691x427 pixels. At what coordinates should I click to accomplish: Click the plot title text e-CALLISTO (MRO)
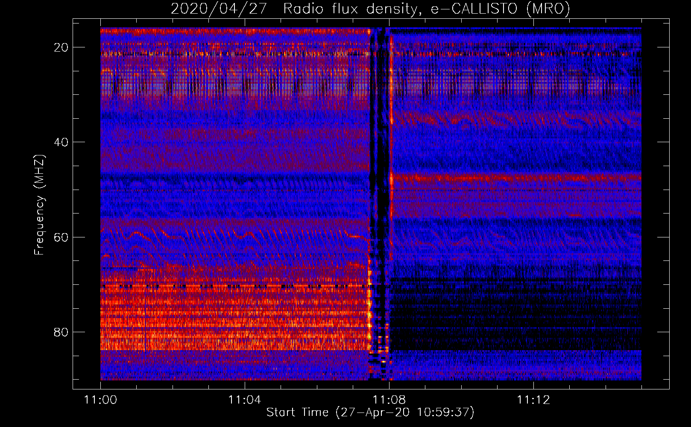coord(500,9)
